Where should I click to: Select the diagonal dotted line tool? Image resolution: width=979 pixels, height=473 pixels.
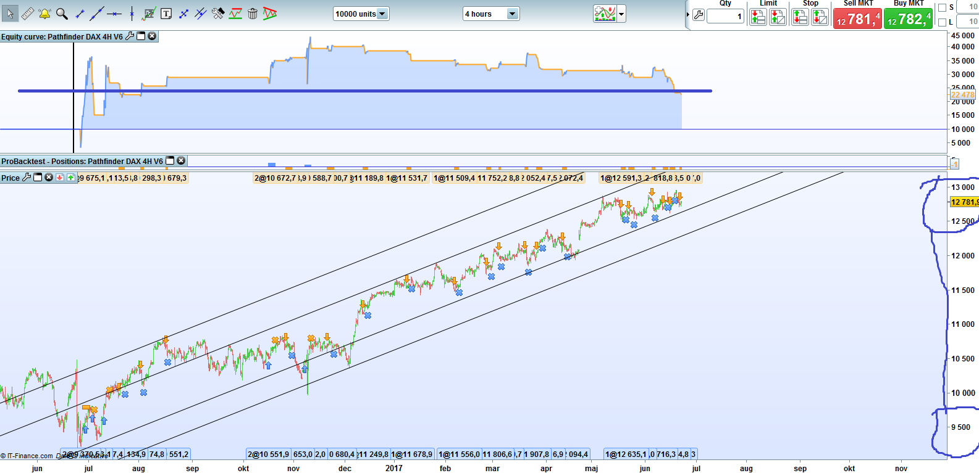tap(183, 14)
